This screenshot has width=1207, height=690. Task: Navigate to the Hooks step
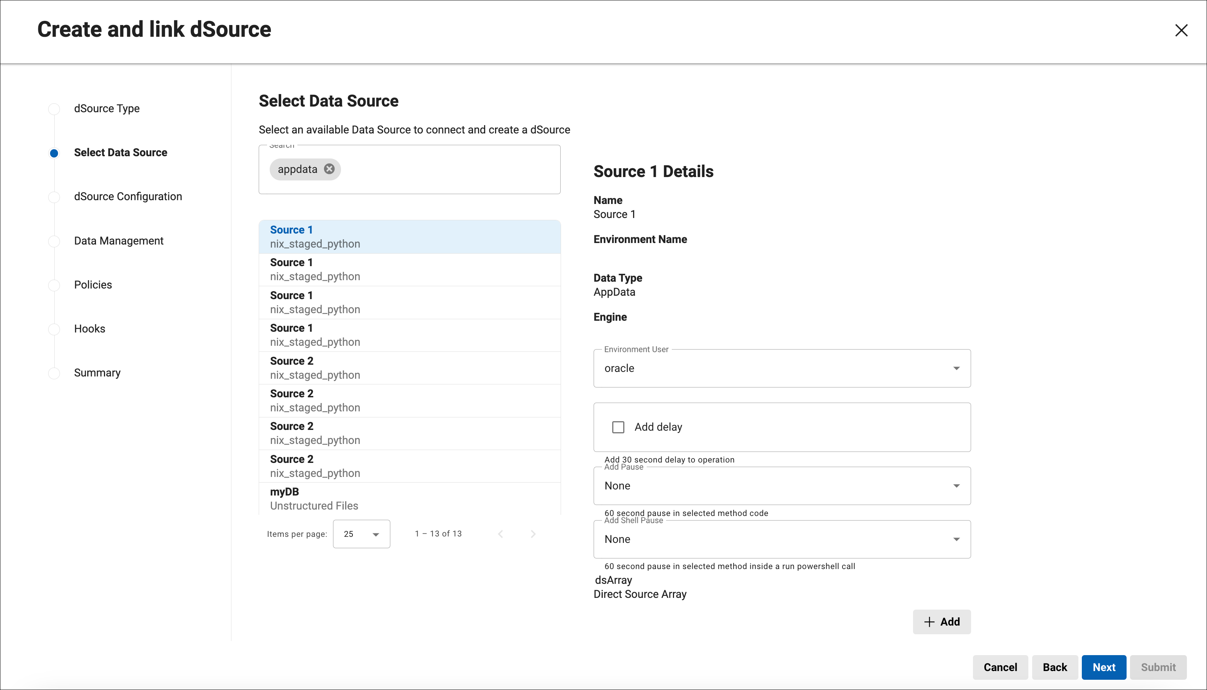[54, 329]
